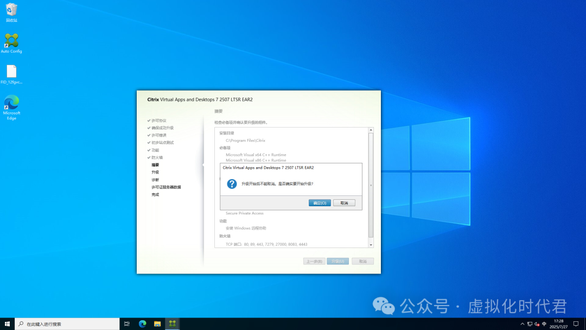Select the 许可证服务器数据 step in the sidebar
This screenshot has height=330, width=586.
point(167,187)
